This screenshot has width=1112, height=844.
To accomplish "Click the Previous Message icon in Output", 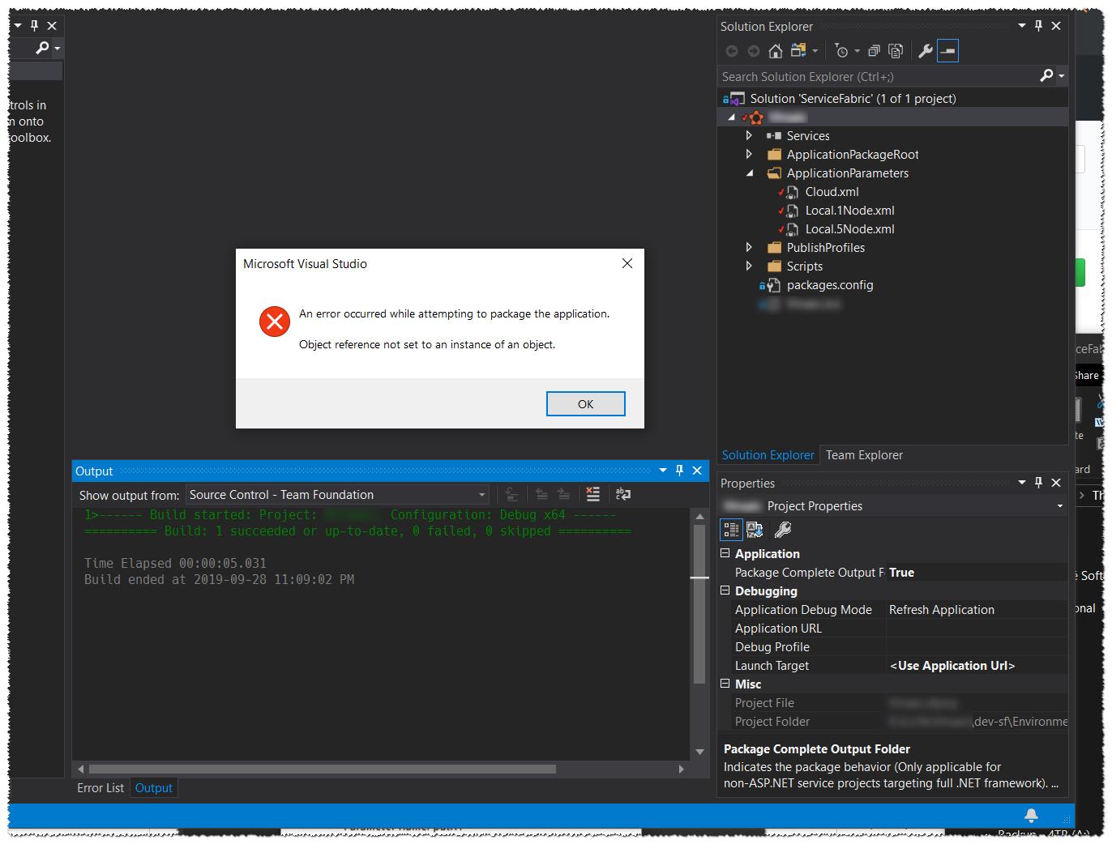I will 541,494.
